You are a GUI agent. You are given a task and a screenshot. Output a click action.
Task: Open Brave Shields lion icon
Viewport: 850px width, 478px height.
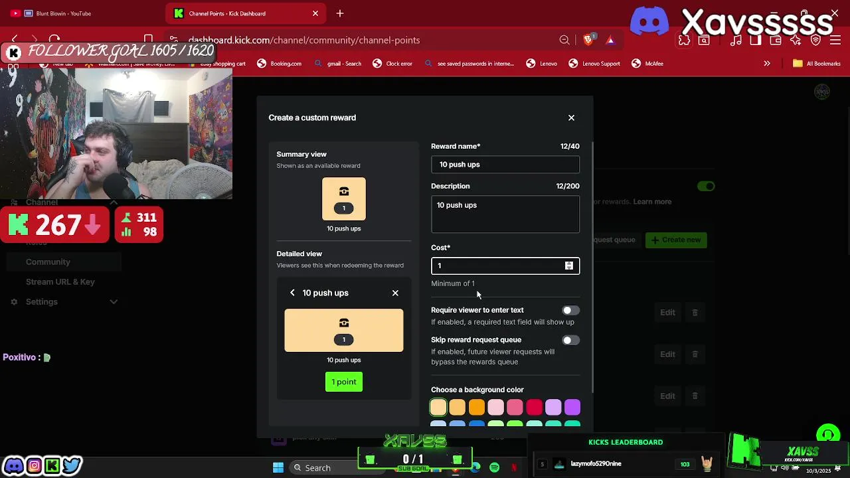click(x=588, y=40)
